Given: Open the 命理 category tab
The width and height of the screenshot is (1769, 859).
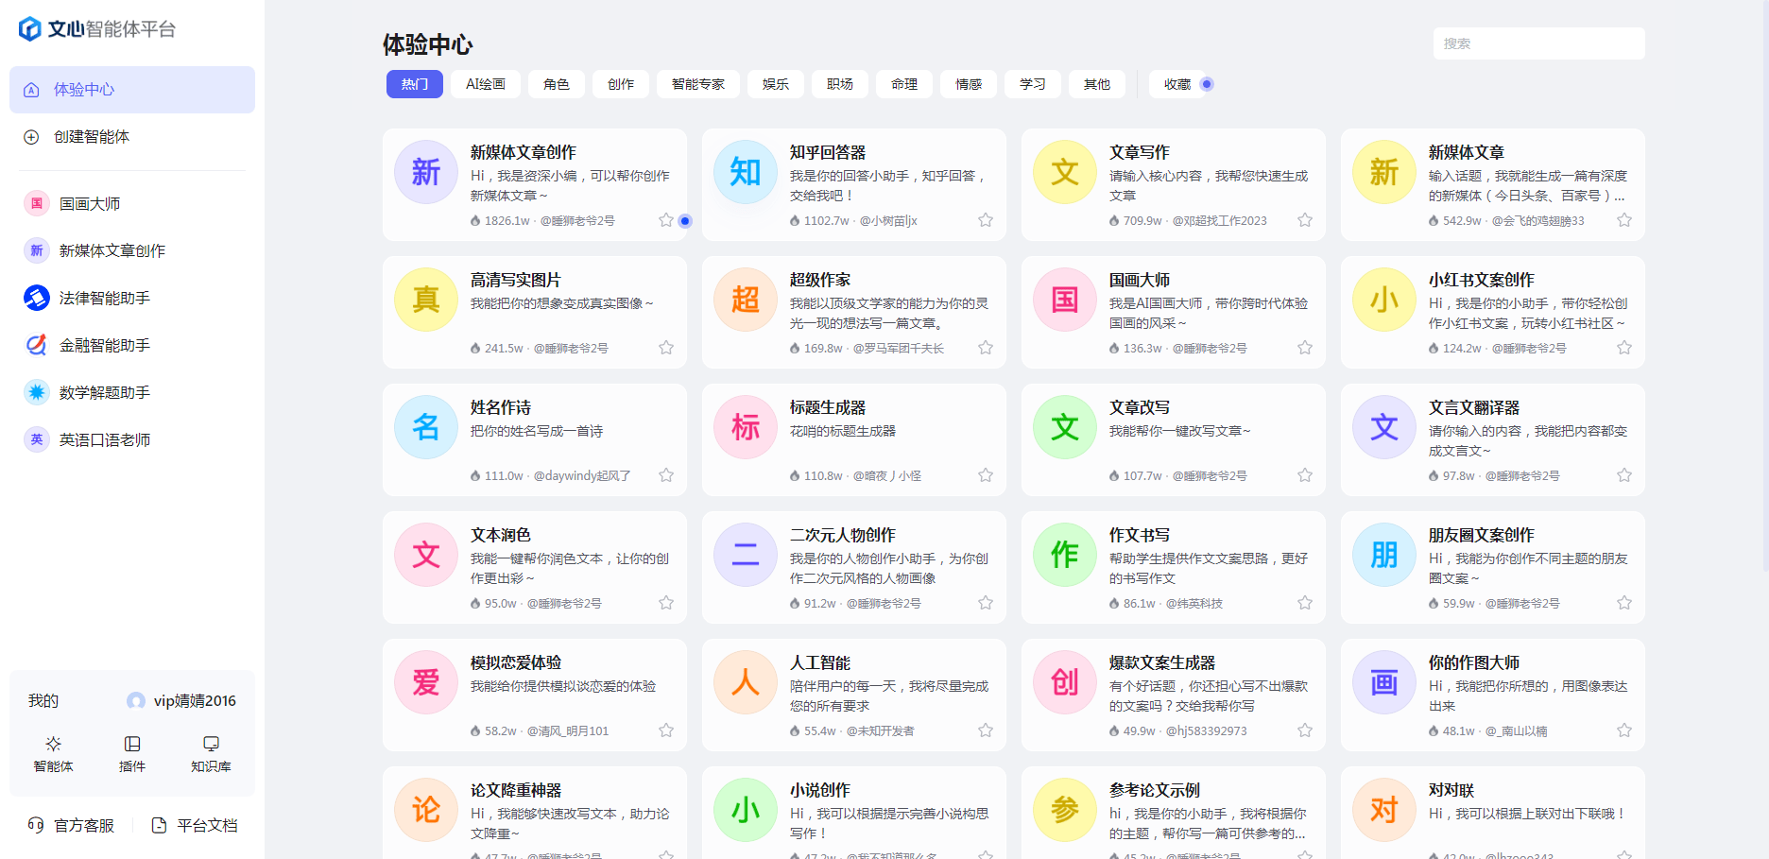Looking at the screenshot, I should 903,84.
